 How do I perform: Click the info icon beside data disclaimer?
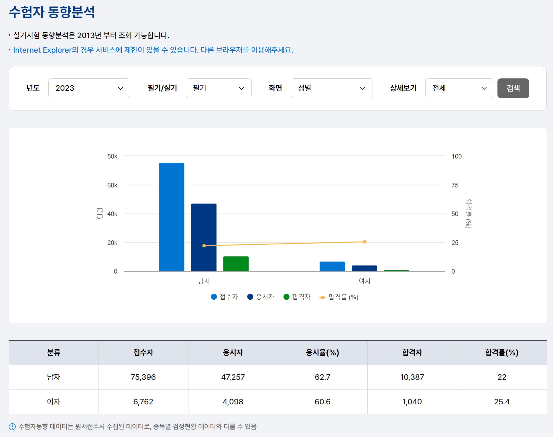12,427
